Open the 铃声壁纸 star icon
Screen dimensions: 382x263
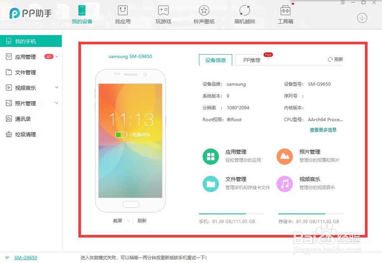[x=204, y=10]
